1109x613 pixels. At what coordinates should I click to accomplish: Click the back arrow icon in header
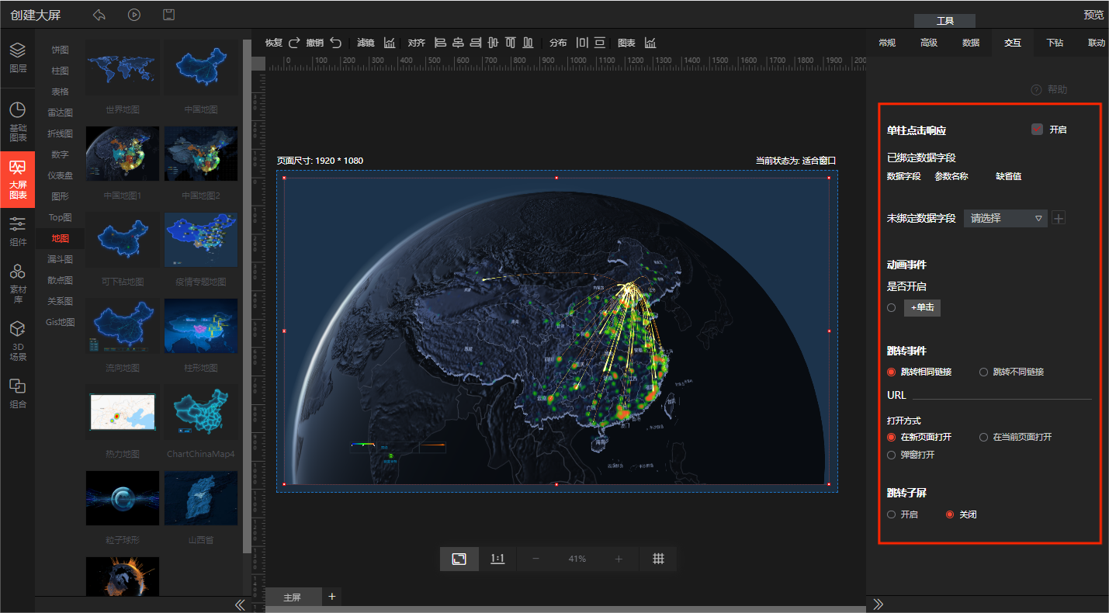click(99, 15)
